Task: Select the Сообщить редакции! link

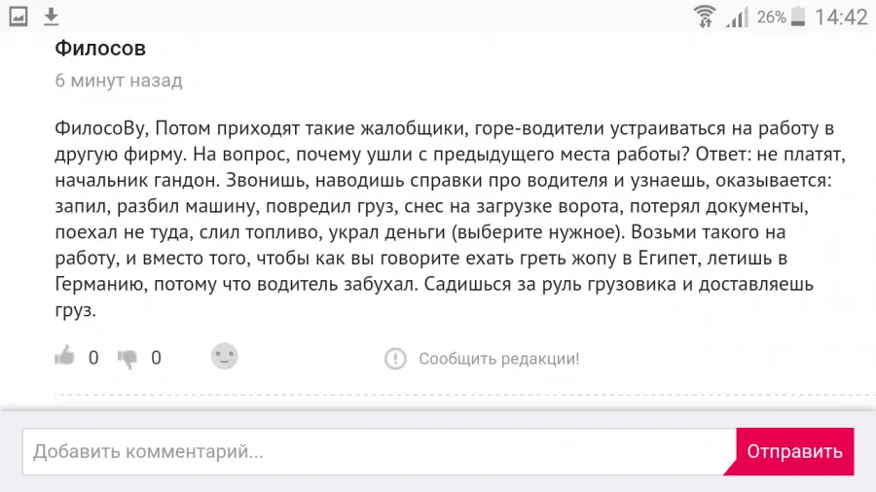Action: coord(499,359)
